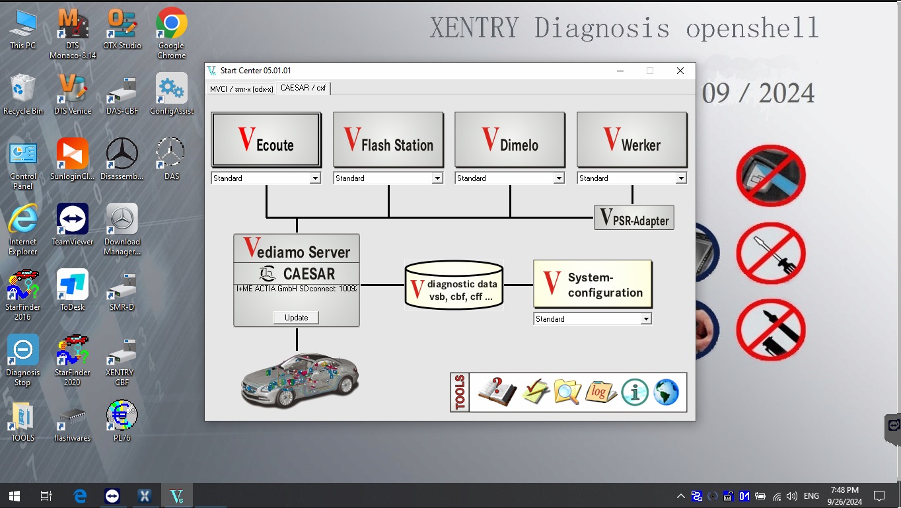Open the Disassembly Mercedes star desktop shortcut
Screen dimensions: 901x508
(x=122, y=160)
